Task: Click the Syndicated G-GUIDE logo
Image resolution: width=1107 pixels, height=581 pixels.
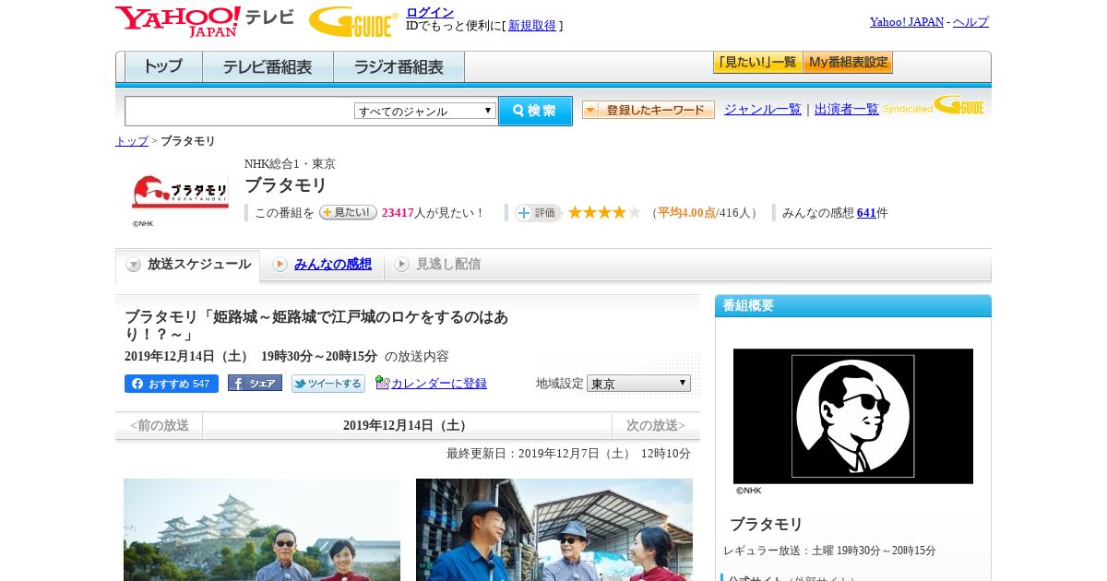Action: point(934,106)
